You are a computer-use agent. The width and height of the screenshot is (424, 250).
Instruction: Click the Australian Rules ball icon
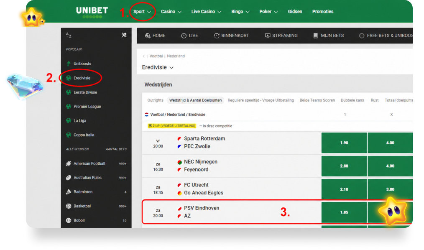(x=69, y=178)
